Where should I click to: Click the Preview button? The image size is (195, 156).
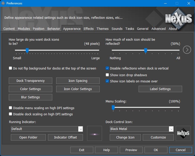[131, 150]
